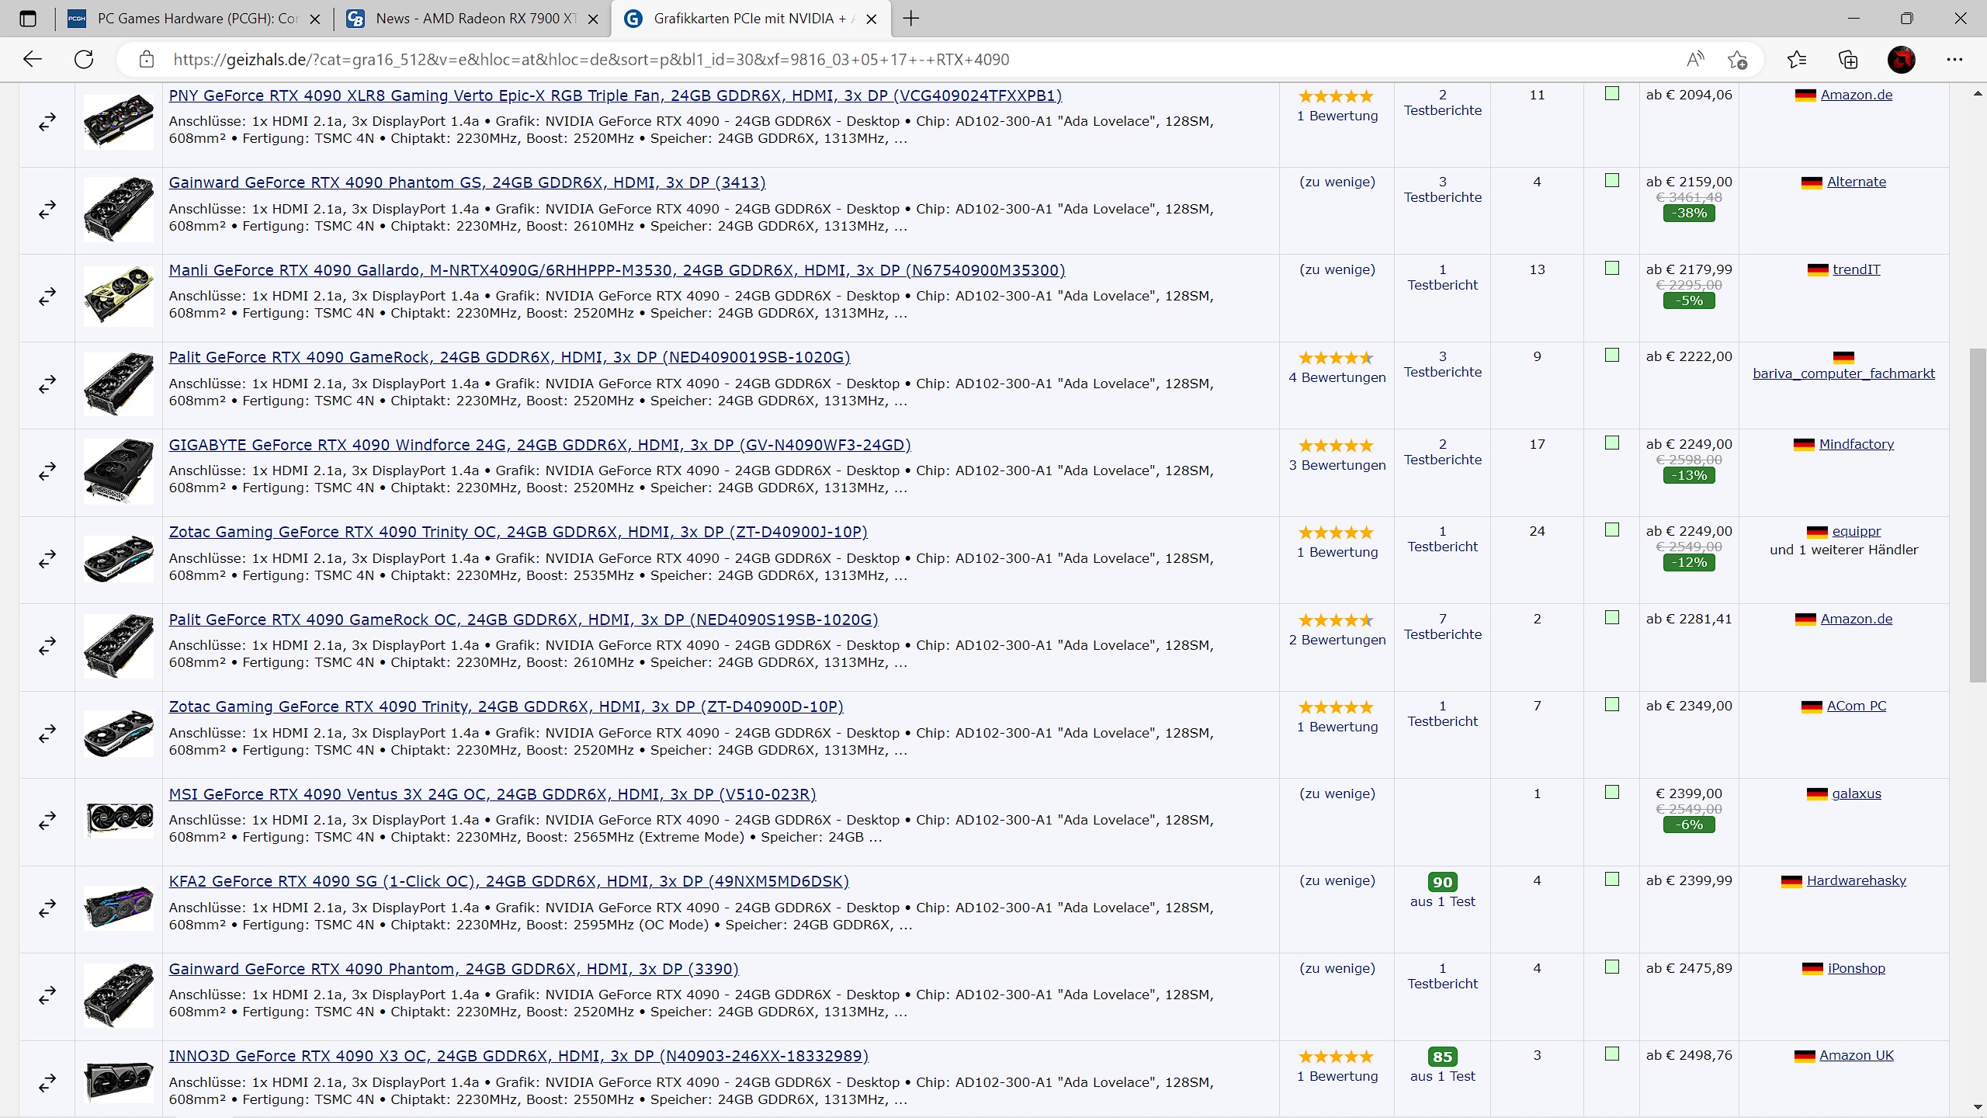
Task: Click the Zotac Trinity OC product thumbnail
Action: coord(119,559)
